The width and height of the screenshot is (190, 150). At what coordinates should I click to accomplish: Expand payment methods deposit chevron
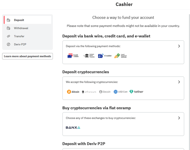(x=179, y=46)
